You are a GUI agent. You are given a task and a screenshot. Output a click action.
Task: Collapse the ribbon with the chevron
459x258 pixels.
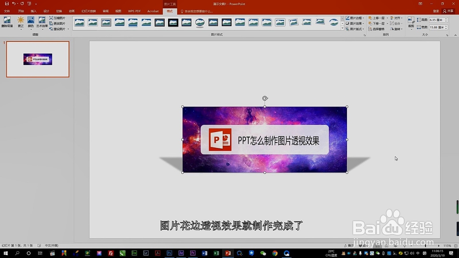point(455,35)
